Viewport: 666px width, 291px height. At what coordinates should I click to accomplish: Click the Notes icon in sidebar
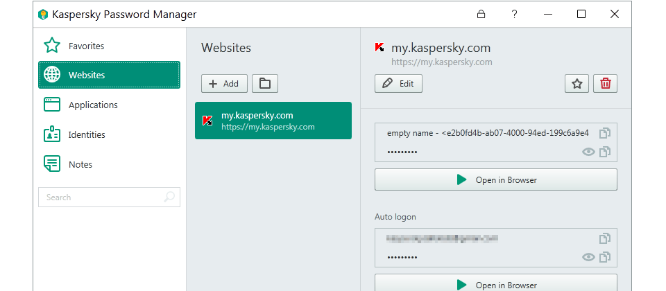click(x=52, y=164)
